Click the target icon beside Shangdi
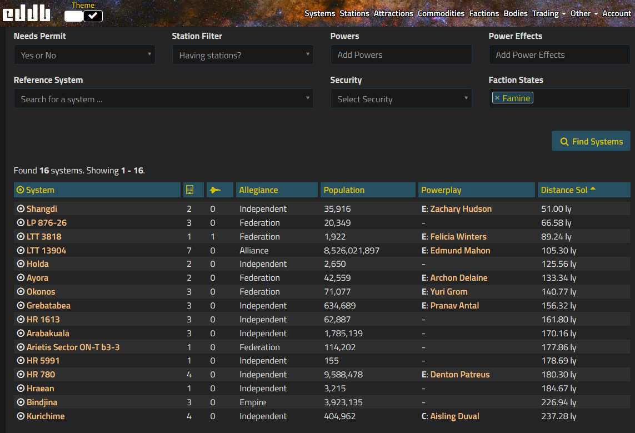 (x=21, y=209)
